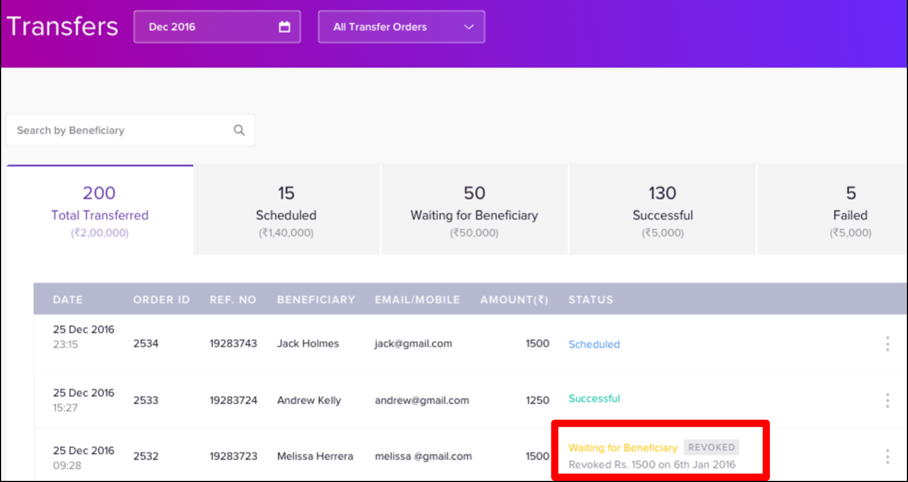Click reference number 19283723

(233, 456)
